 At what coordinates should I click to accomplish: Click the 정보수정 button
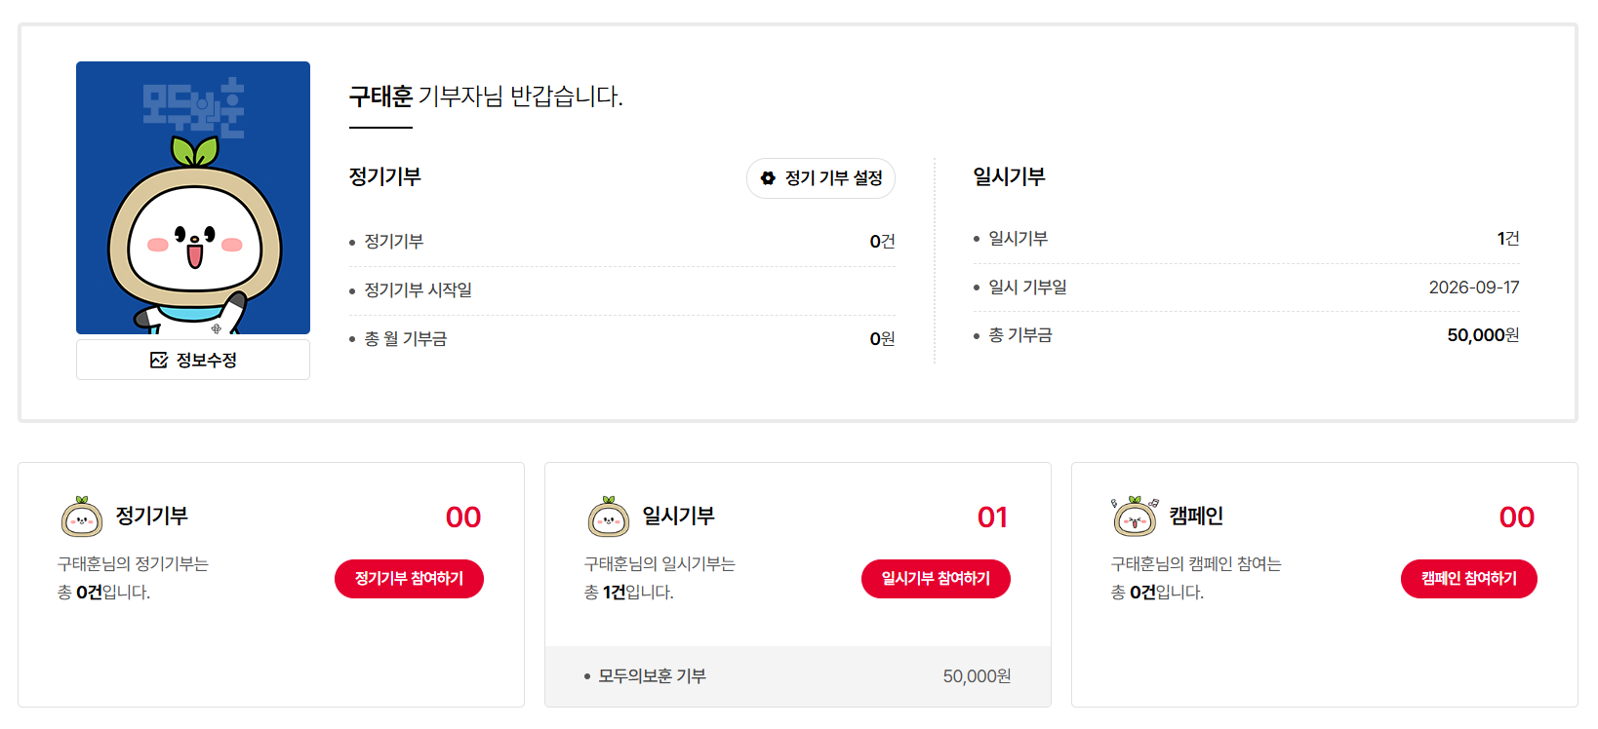coord(193,360)
